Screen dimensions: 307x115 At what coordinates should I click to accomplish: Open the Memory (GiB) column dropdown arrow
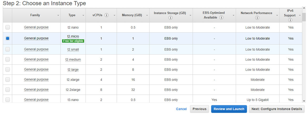click(x=147, y=15)
